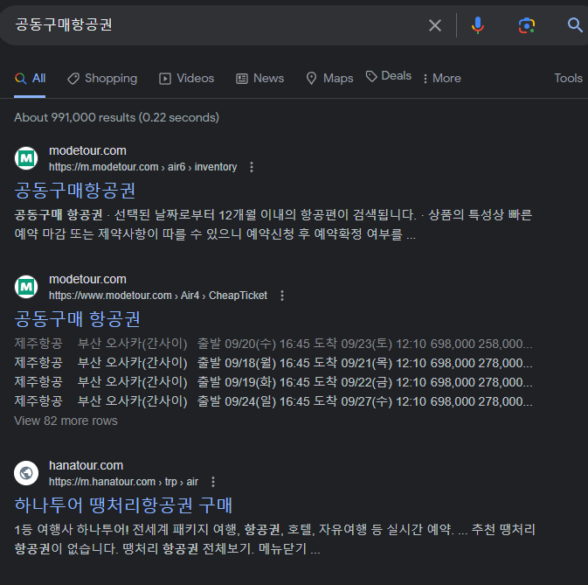
Task: Open the first modetour result's three-dot menu
Action: (x=252, y=167)
